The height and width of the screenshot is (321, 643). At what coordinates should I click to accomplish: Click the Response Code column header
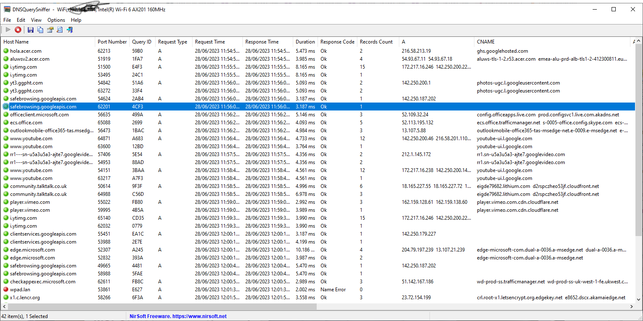click(x=337, y=42)
